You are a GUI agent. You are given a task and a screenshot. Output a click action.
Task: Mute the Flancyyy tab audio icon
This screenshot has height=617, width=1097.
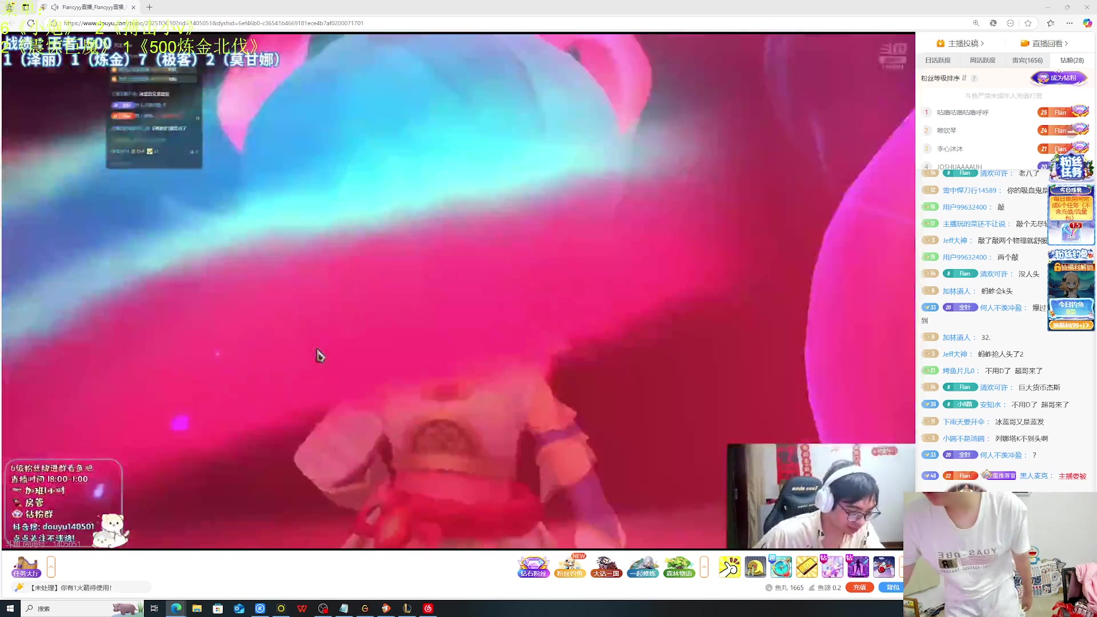coord(54,7)
